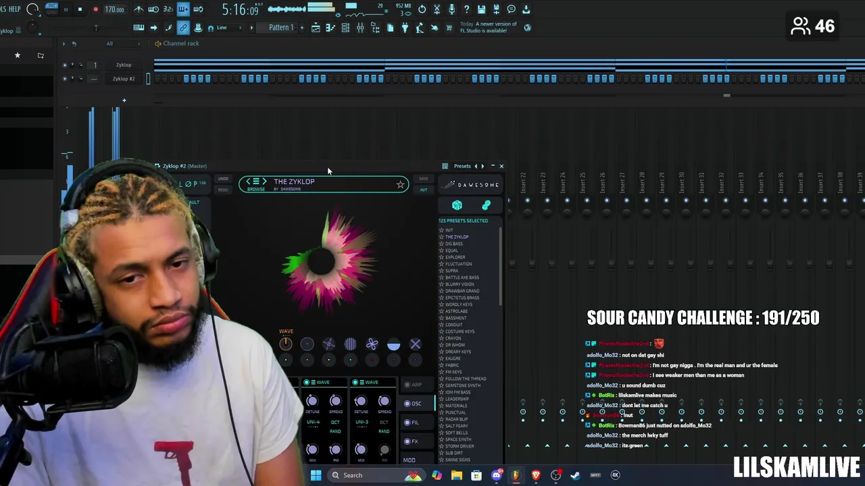865x486 pixels.
Task: Click the teal link icon beside dice
Action: click(x=486, y=205)
